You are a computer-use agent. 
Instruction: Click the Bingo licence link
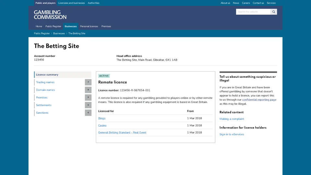[x=102, y=118]
